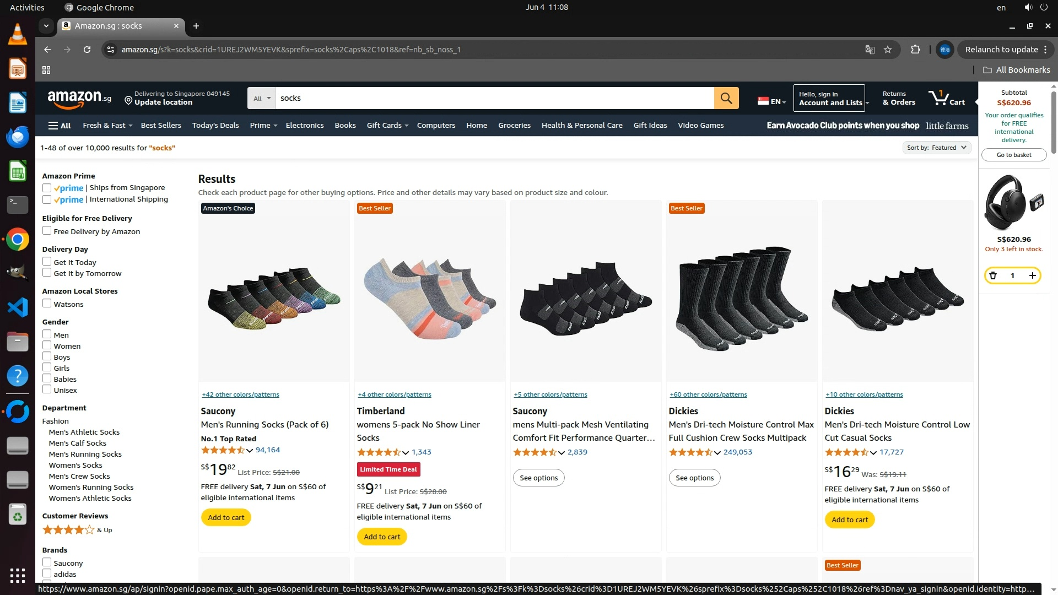Image resolution: width=1058 pixels, height=595 pixels.
Task: Open the EN language selector dropdown
Action: pos(771,101)
